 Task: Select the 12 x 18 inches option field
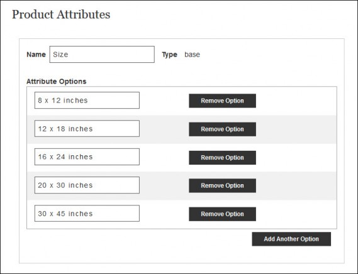[87, 129]
